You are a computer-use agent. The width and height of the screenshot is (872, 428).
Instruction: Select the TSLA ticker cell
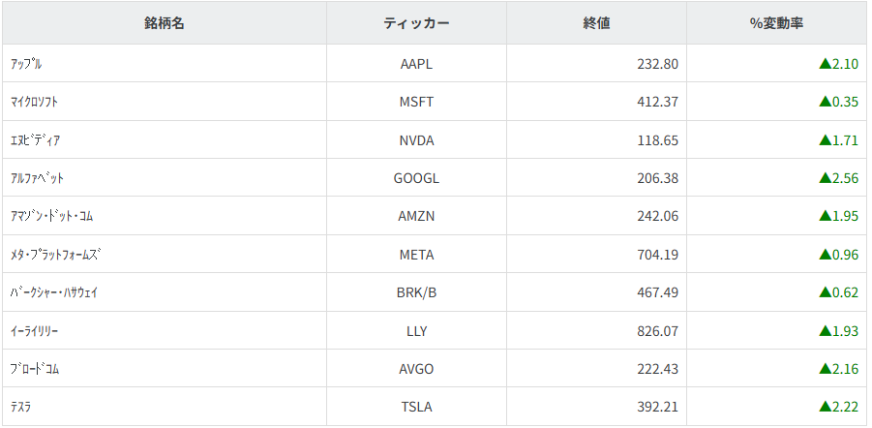point(416,408)
